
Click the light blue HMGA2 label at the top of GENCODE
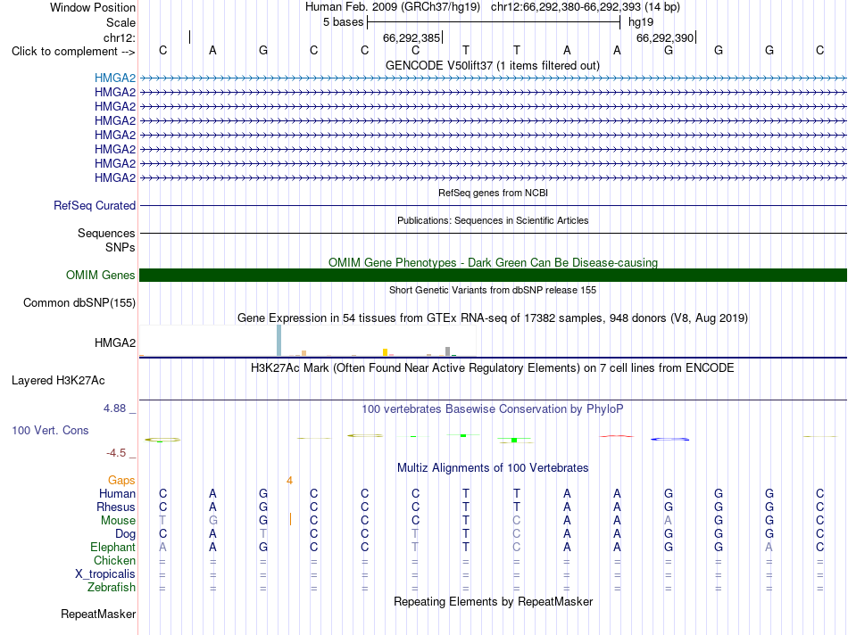114,78
